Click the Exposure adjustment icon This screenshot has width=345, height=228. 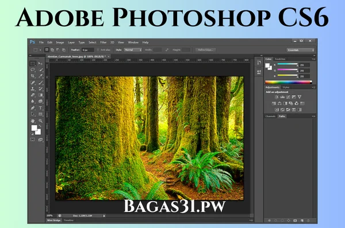coord(294,97)
